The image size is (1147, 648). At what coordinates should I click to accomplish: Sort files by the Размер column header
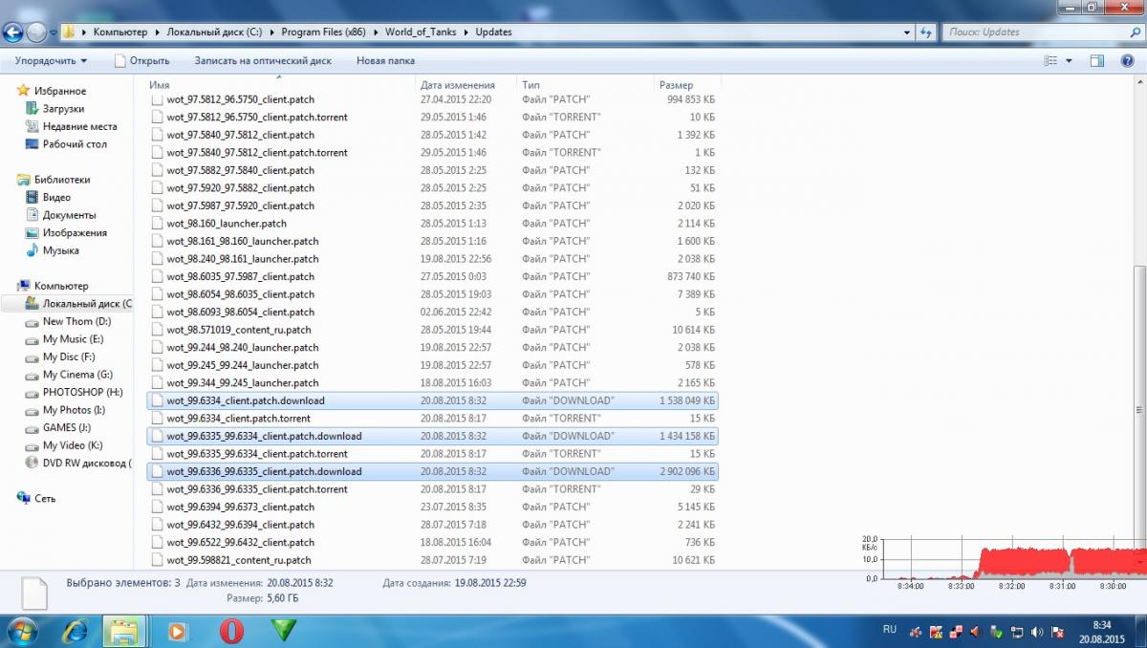(676, 85)
